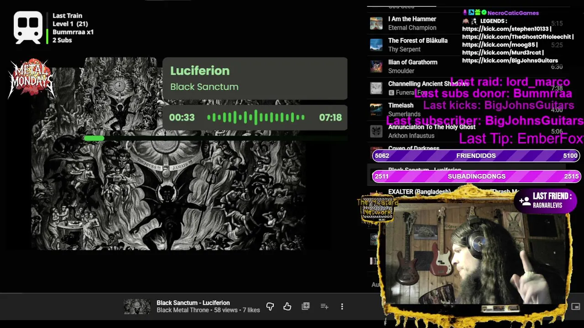This screenshot has height=328, width=584.
Task: Click the Smoulder artist name
Action: (401, 71)
